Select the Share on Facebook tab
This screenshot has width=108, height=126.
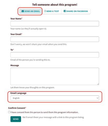point(76,11)
